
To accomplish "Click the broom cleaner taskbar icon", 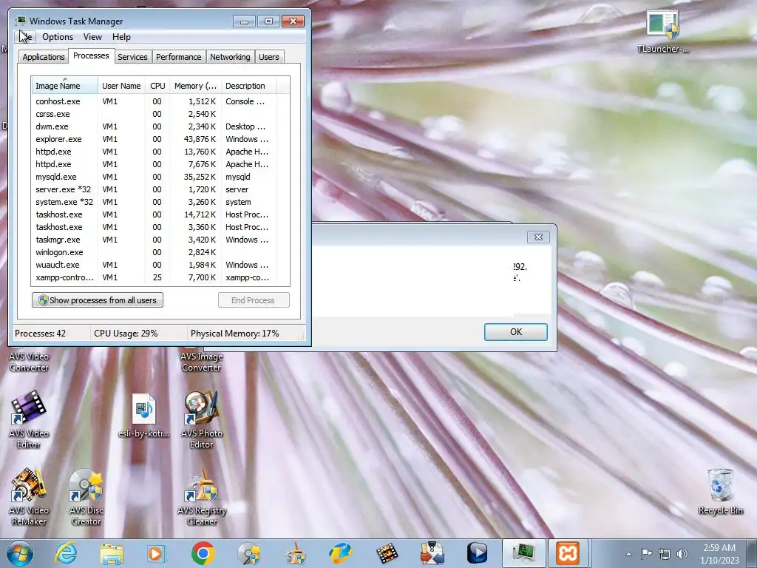I will pos(295,553).
